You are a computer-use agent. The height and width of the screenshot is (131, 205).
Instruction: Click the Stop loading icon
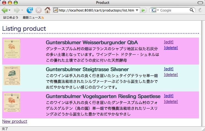(39, 10)
